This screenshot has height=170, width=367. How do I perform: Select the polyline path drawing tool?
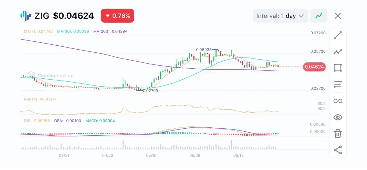(338, 51)
